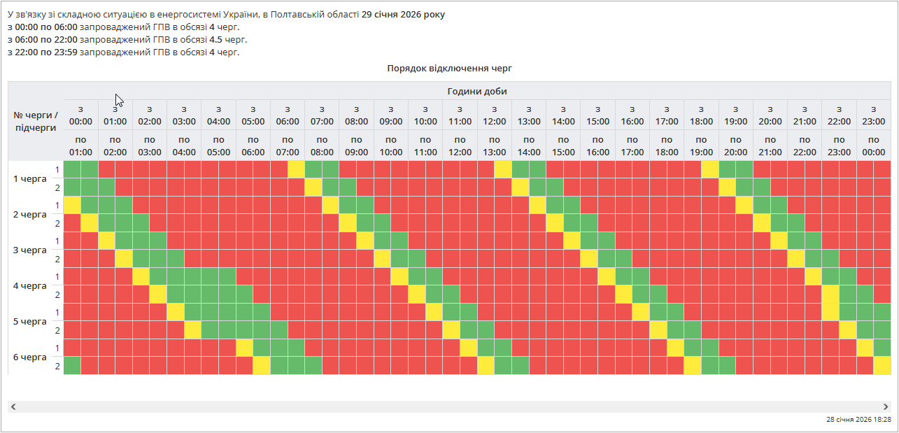Click the 'Порядок відключення черг' table title

point(449,69)
